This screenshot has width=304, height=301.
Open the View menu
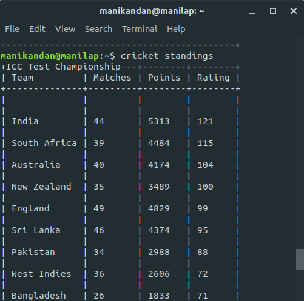click(66, 29)
